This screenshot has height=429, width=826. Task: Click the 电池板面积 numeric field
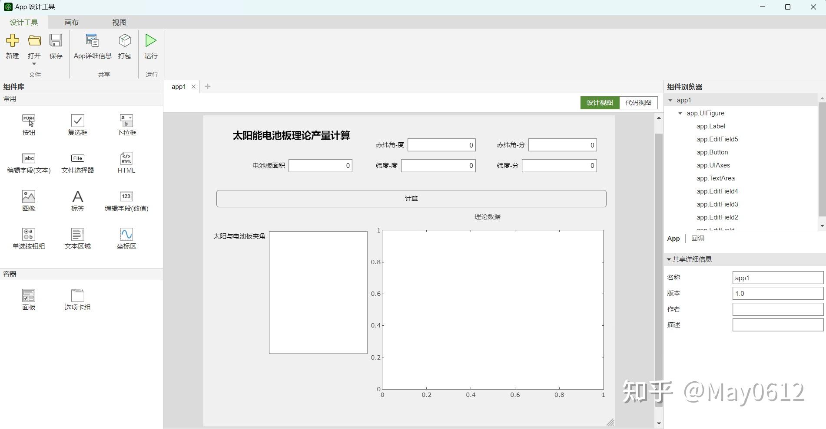pyautogui.click(x=320, y=166)
